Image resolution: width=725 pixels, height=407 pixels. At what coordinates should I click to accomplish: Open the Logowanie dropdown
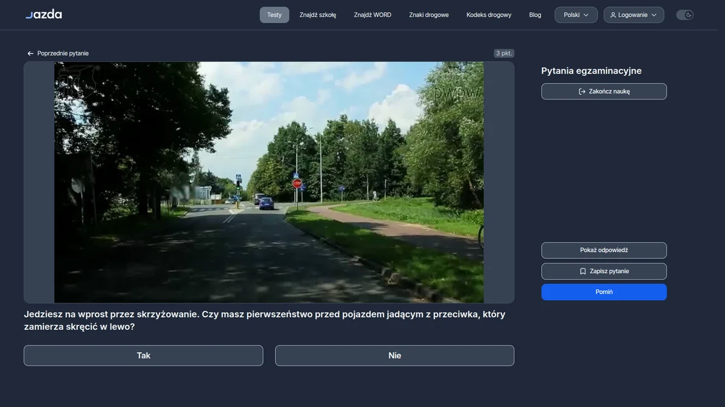634,15
